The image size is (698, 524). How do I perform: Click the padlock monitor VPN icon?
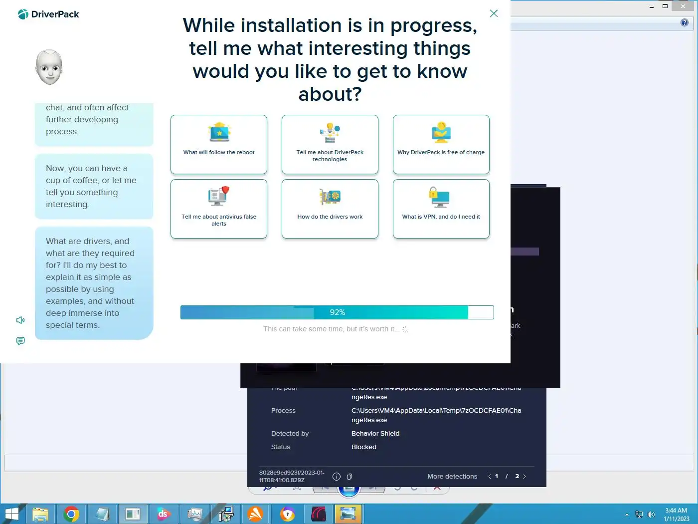point(439,197)
